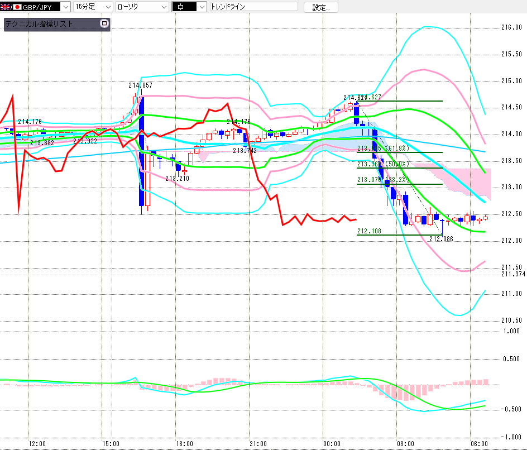This screenshot has height=450, width=527.
Task: Click the トレンドライン field
Action: tap(253, 7)
